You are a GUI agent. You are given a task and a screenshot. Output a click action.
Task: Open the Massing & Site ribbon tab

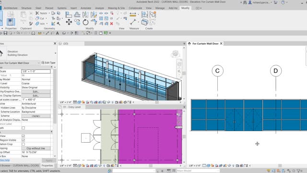click(x=116, y=8)
